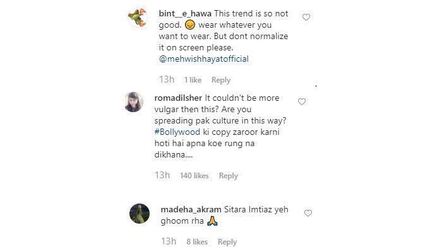442x252 pixels.
Task: Open the @mehwishhayatofficial mention
Action: [204, 59]
